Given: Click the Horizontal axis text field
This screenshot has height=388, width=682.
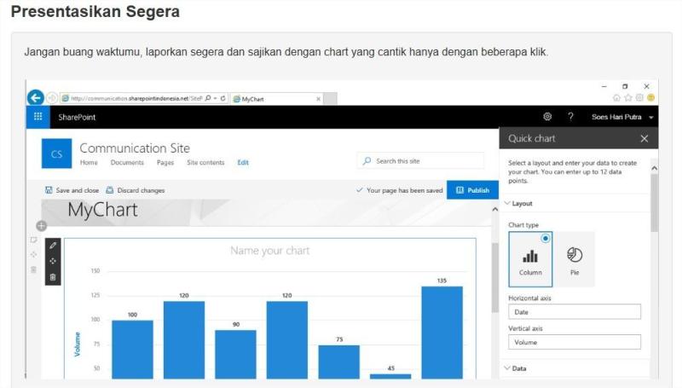Looking at the screenshot, I should pyautogui.click(x=574, y=312).
